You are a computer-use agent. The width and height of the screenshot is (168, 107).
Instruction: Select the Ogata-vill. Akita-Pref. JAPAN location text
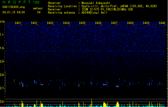(x=119, y=6)
